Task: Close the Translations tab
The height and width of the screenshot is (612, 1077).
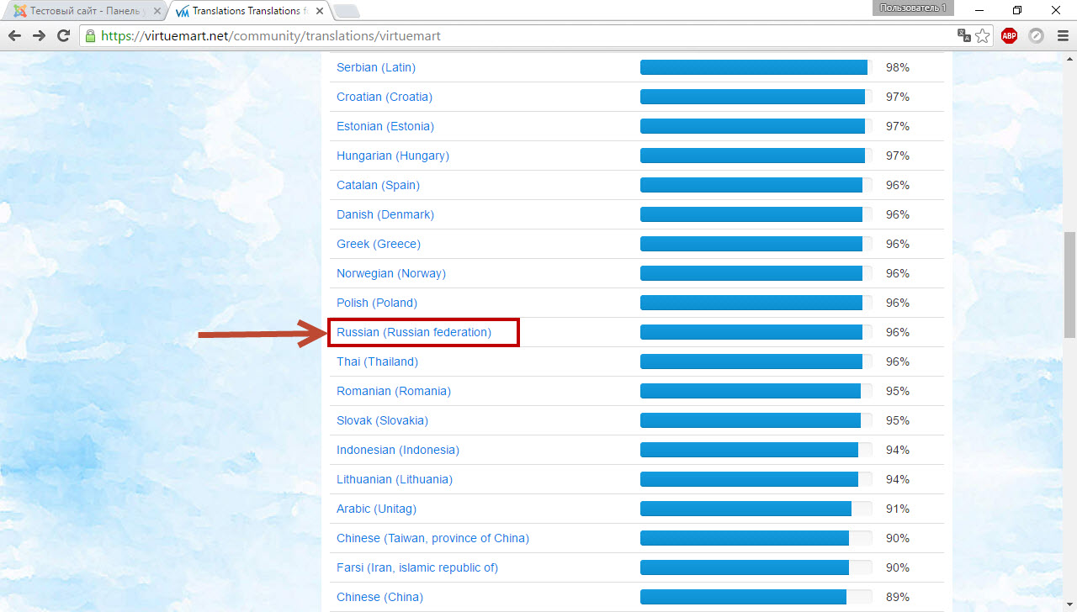Action: coord(320,11)
